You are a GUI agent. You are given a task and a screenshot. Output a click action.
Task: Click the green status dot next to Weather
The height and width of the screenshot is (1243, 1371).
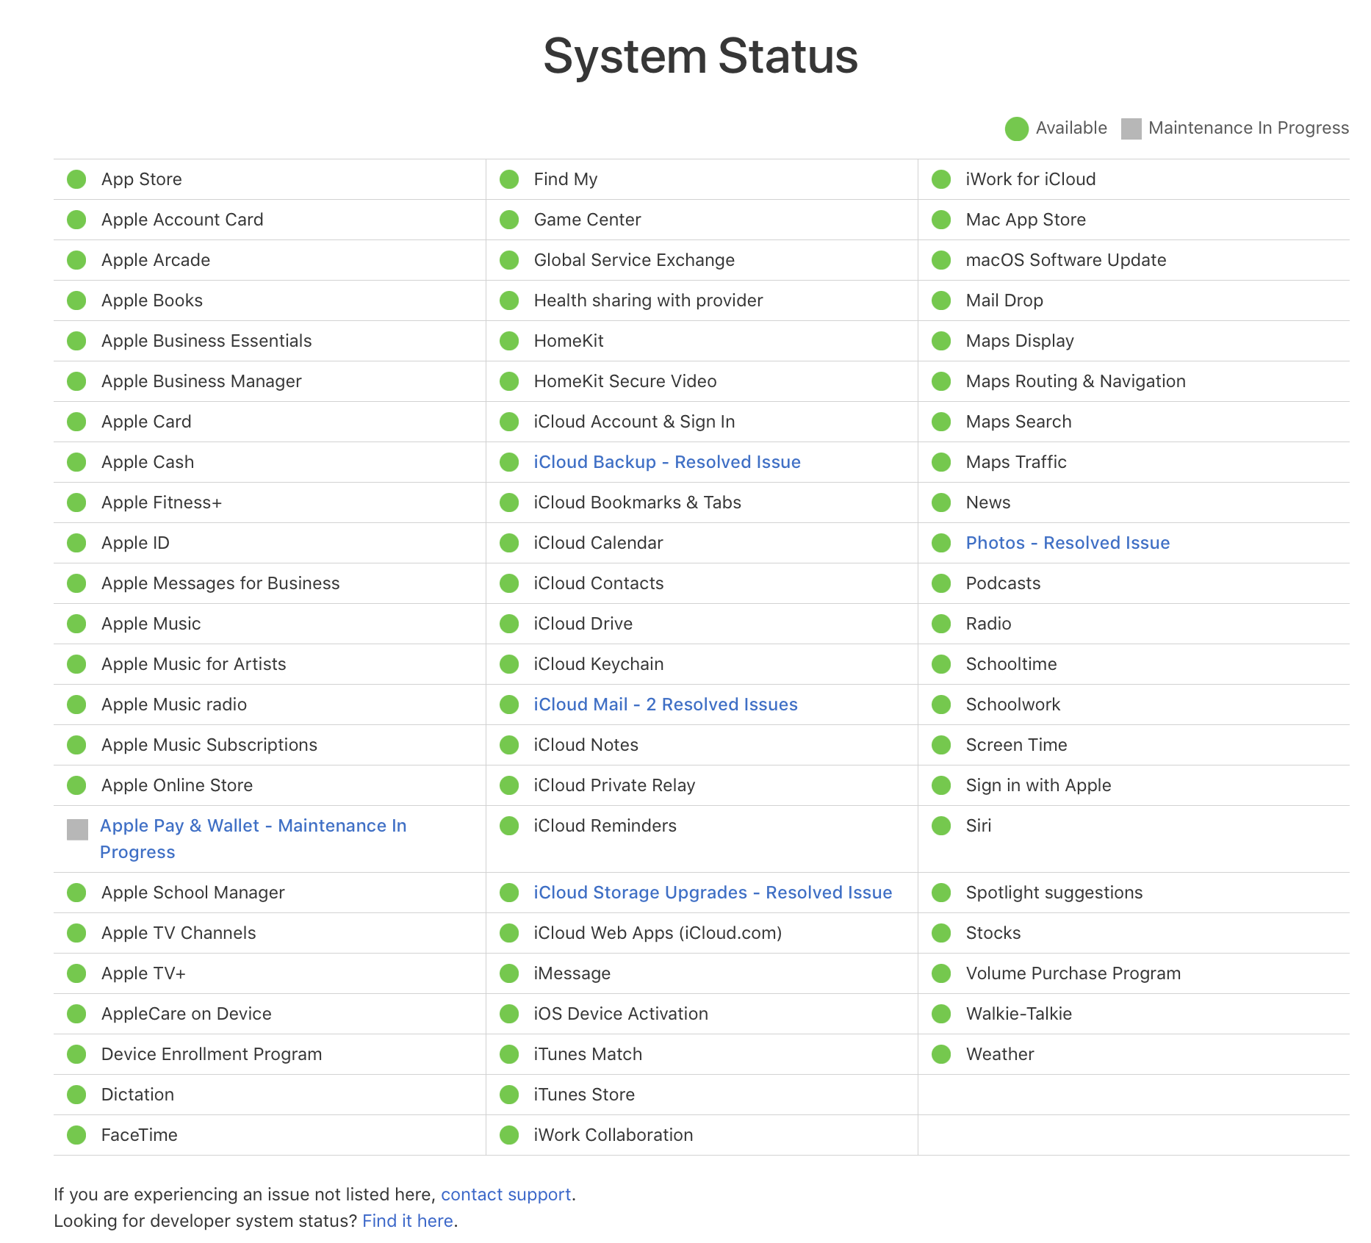(x=941, y=1054)
